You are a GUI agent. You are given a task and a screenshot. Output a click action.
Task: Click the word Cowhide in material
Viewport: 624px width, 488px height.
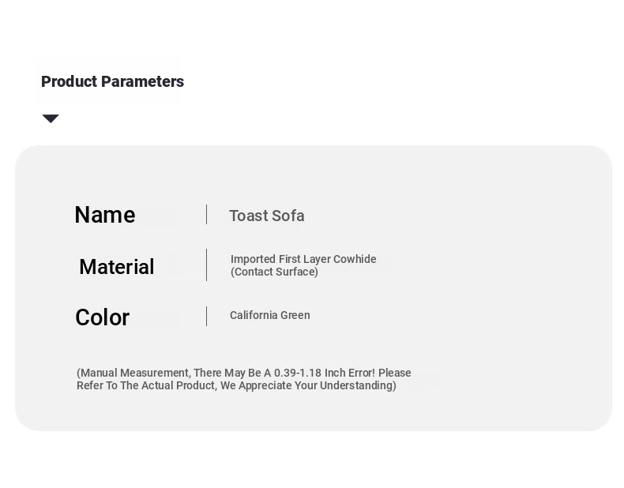tap(355, 259)
